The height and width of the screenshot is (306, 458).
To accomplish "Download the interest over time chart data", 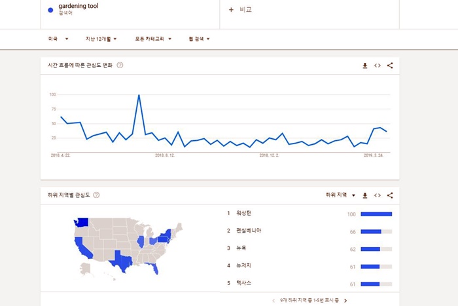I will [x=365, y=66].
